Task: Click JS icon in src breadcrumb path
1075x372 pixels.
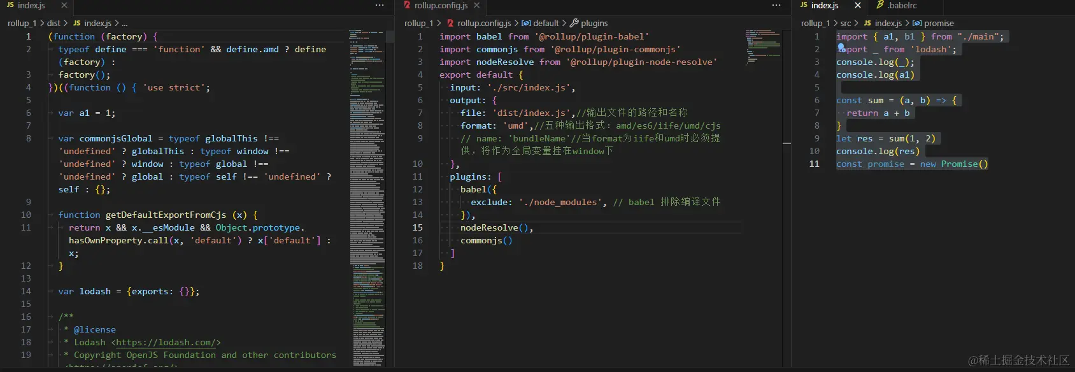Action: point(867,23)
